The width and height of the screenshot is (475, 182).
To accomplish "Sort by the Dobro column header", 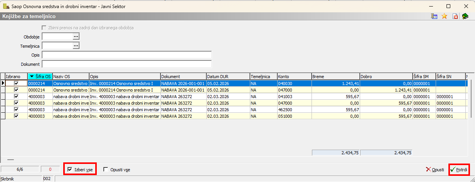I will 386,76.
